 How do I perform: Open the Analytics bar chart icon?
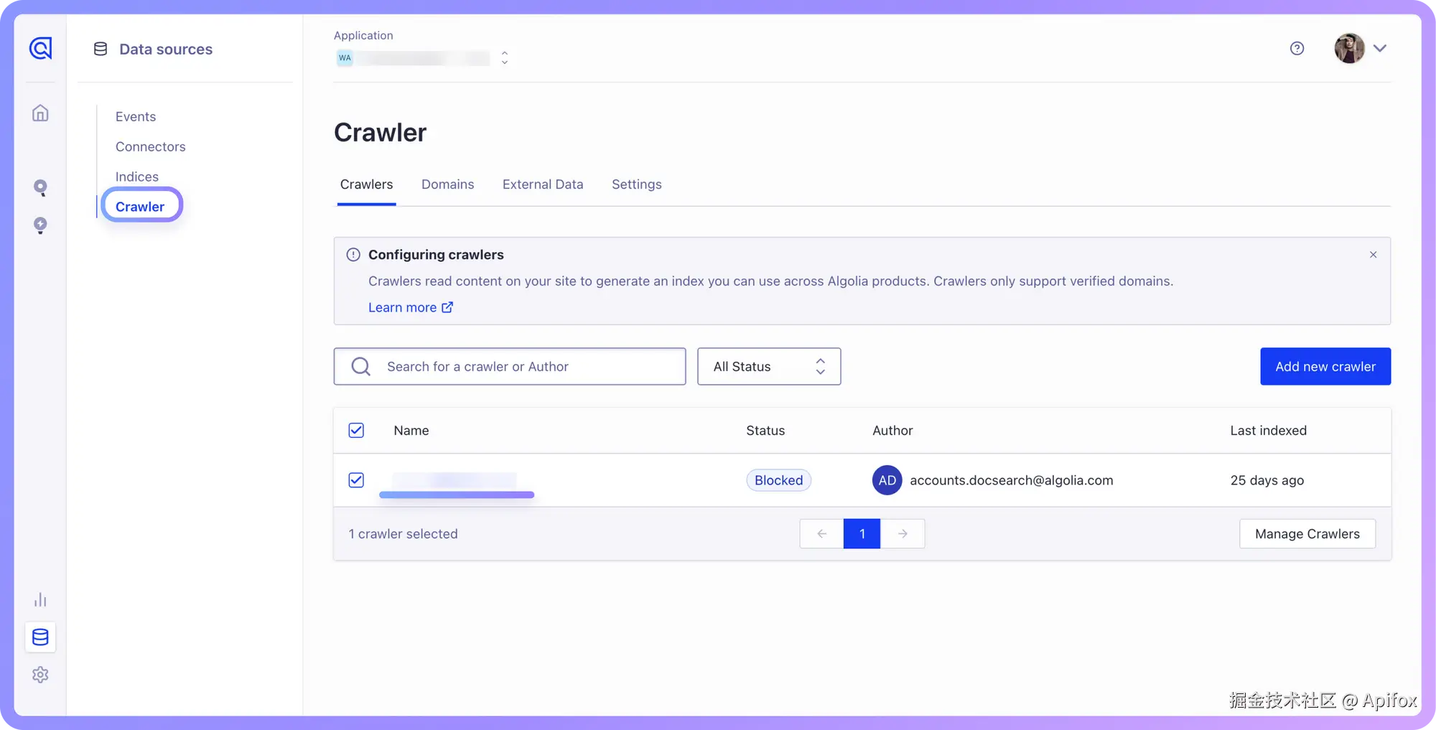[x=40, y=599]
